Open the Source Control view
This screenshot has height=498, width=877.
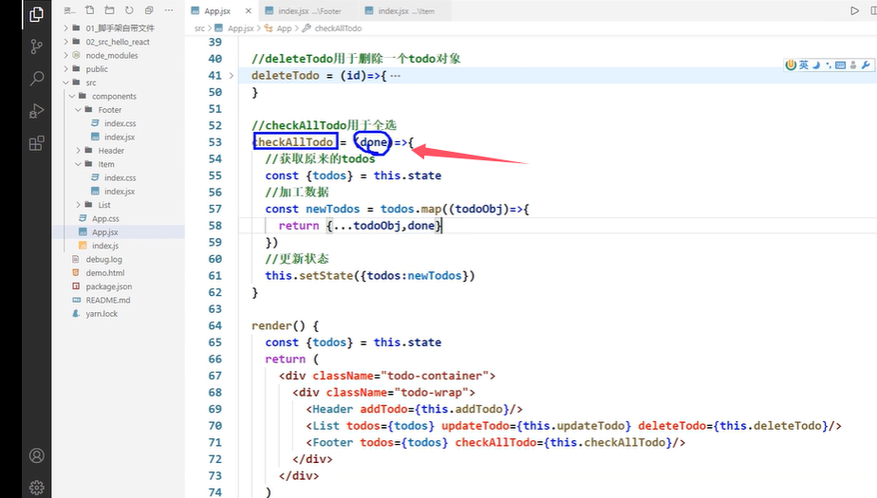(x=36, y=46)
